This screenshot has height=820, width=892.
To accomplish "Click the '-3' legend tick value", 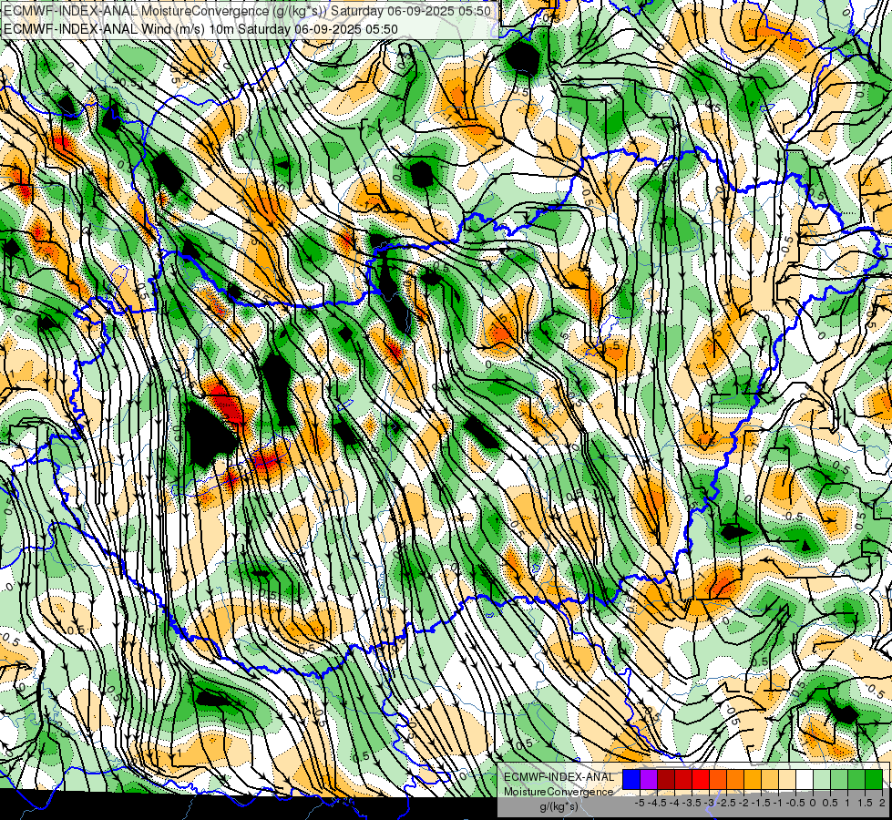I will click(x=709, y=803).
